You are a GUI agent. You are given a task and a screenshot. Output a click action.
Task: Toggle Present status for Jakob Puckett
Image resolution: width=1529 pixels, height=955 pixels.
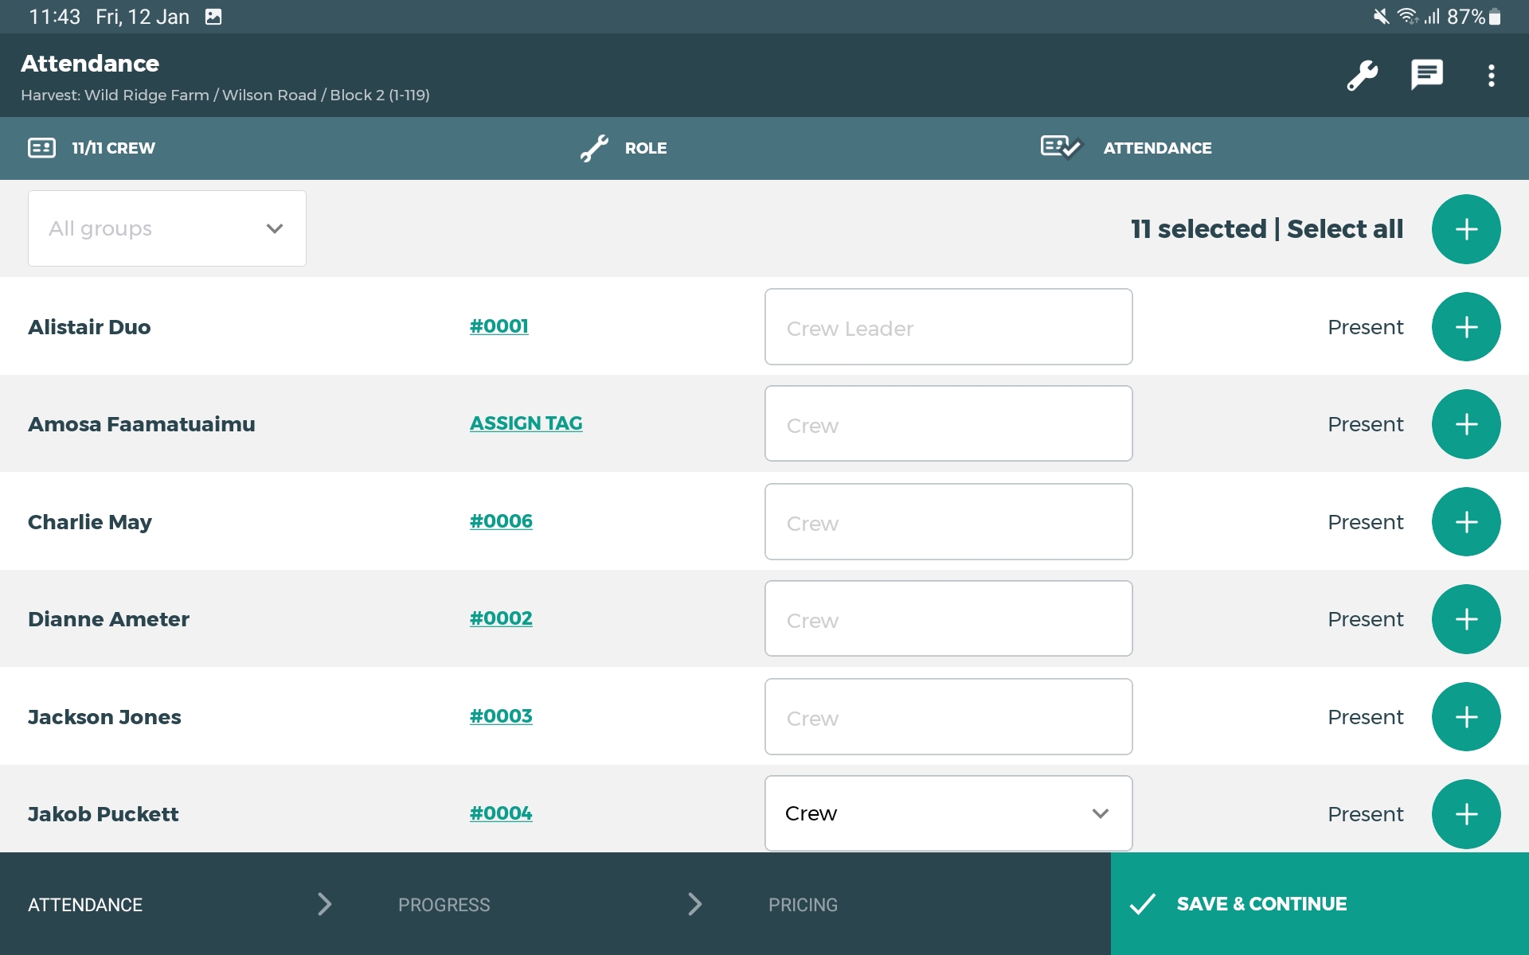1365,814
